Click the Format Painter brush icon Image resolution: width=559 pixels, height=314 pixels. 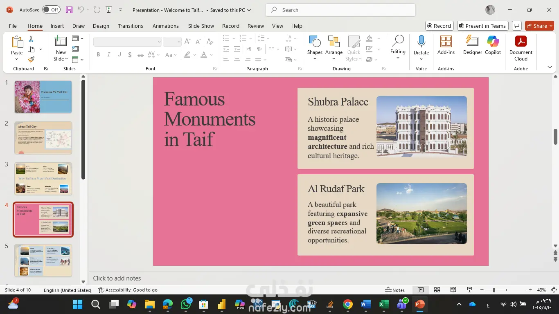[31, 59]
